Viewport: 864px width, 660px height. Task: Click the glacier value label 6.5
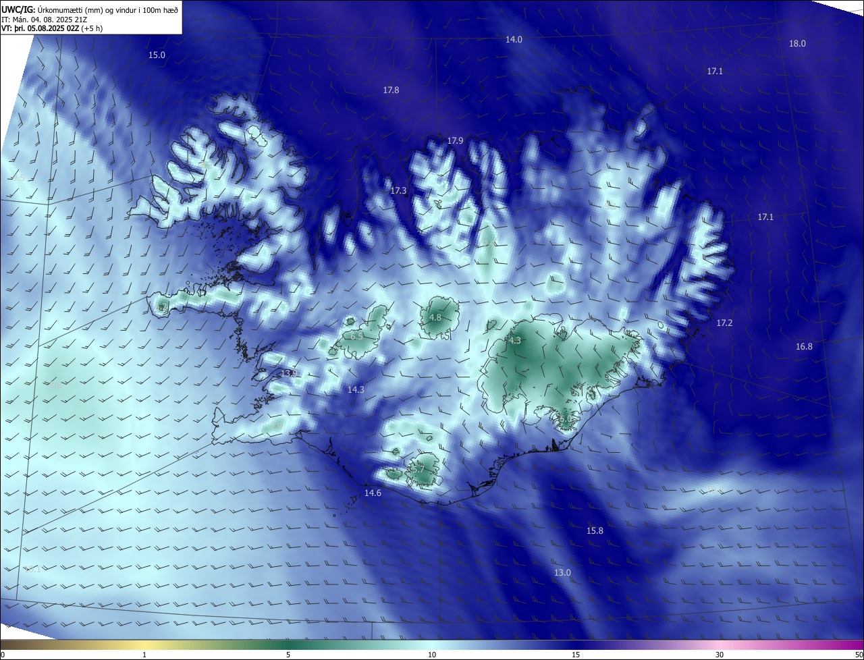coord(356,336)
